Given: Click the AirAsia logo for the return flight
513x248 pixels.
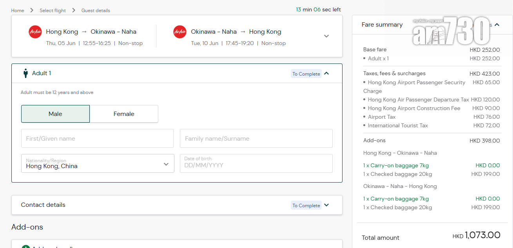Looking at the screenshot, I should point(180,32).
